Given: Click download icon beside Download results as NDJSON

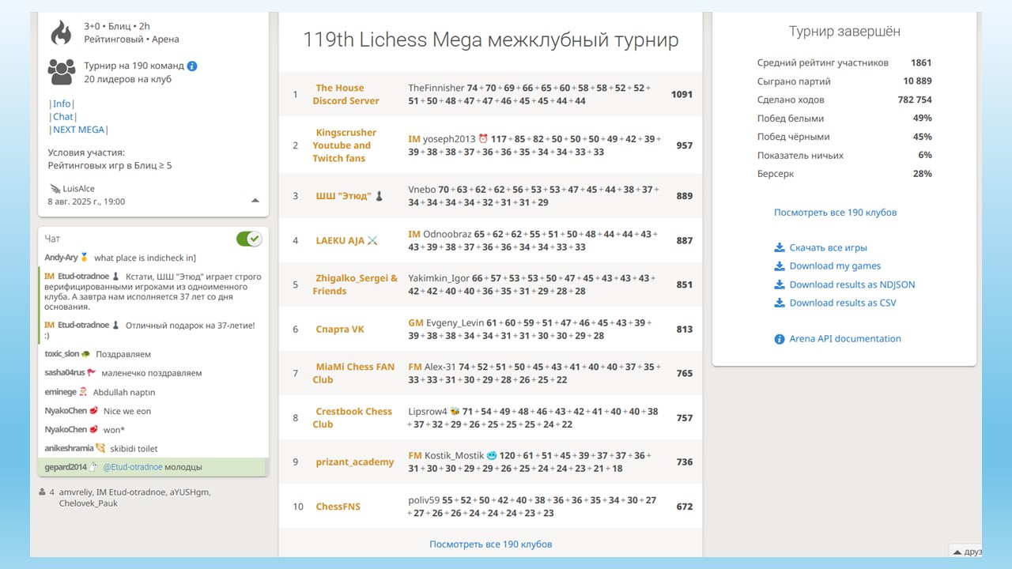Looking at the screenshot, I should [x=780, y=284].
